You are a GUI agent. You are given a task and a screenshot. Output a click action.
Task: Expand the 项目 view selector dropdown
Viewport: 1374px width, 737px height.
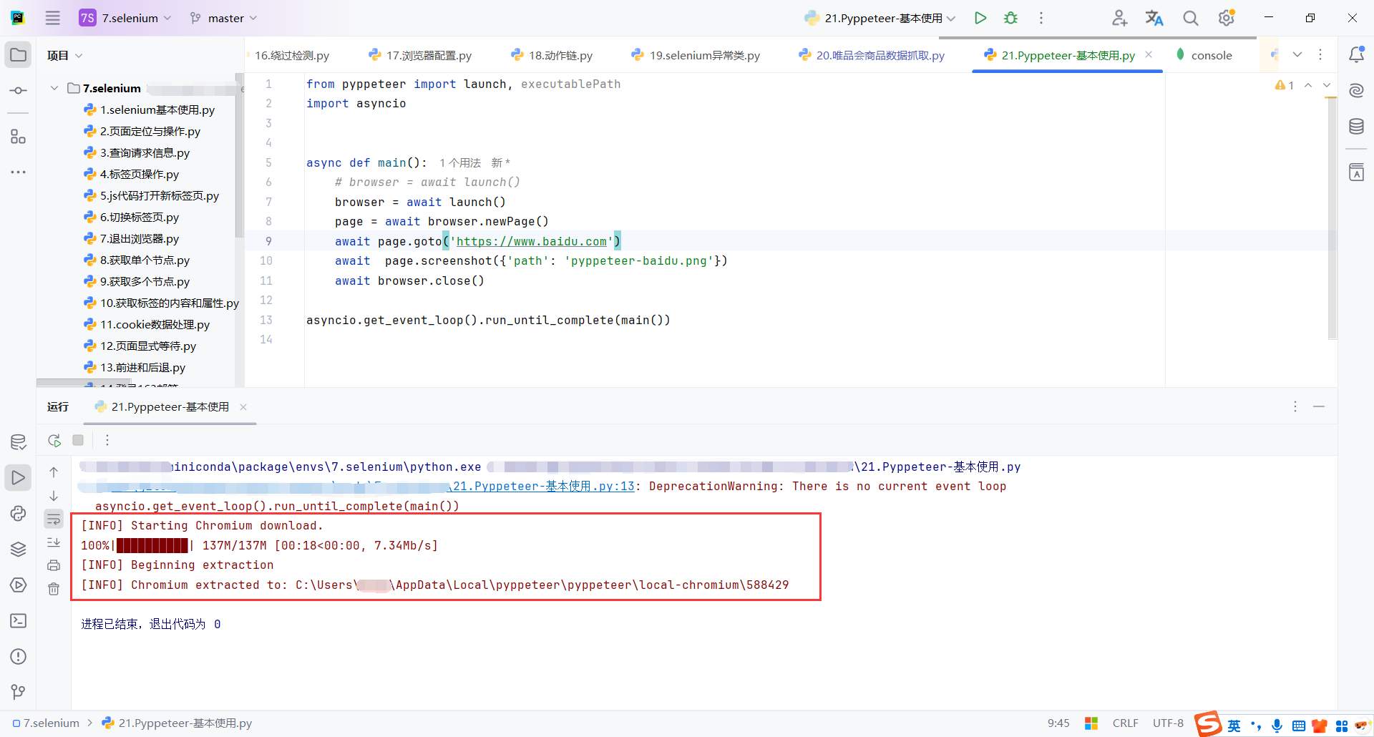pos(65,55)
